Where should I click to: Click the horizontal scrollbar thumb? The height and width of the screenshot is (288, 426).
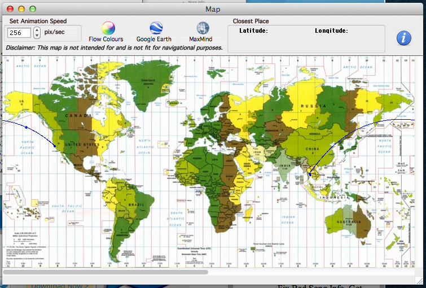click(107, 272)
